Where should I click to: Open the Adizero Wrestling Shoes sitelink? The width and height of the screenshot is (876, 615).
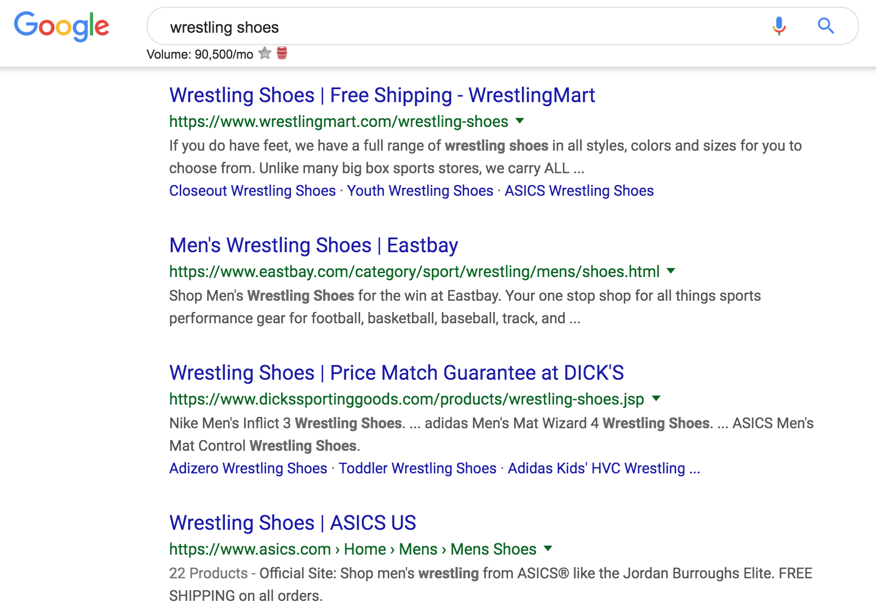[248, 468]
